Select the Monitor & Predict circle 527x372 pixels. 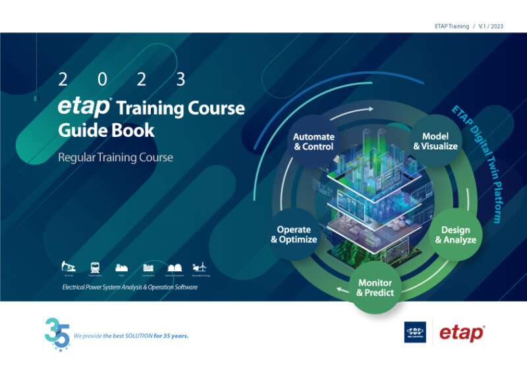tap(375, 288)
